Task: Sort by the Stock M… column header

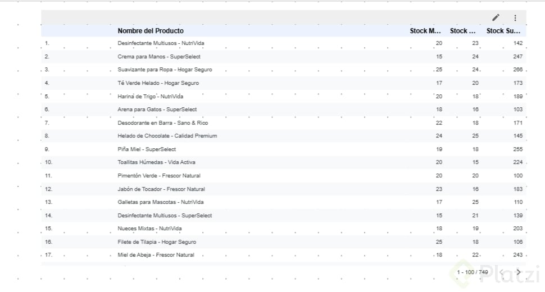Action: pos(425,31)
